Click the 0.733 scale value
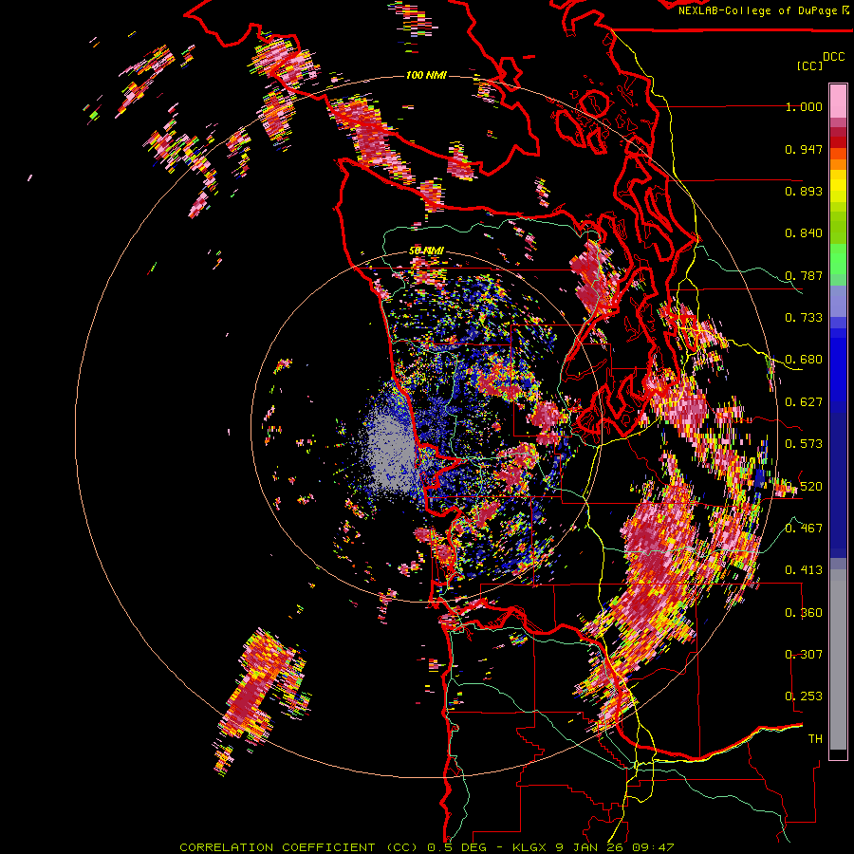This screenshot has width=854, height=854. pos(804,318)
